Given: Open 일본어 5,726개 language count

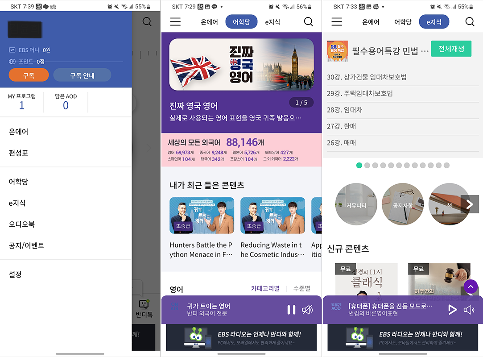Looking at the screenshot, I should (x=246, y=152).
